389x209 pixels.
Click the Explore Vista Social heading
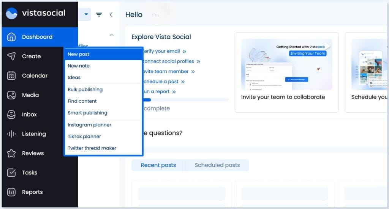pyautogui.click(x=161, y=37)
